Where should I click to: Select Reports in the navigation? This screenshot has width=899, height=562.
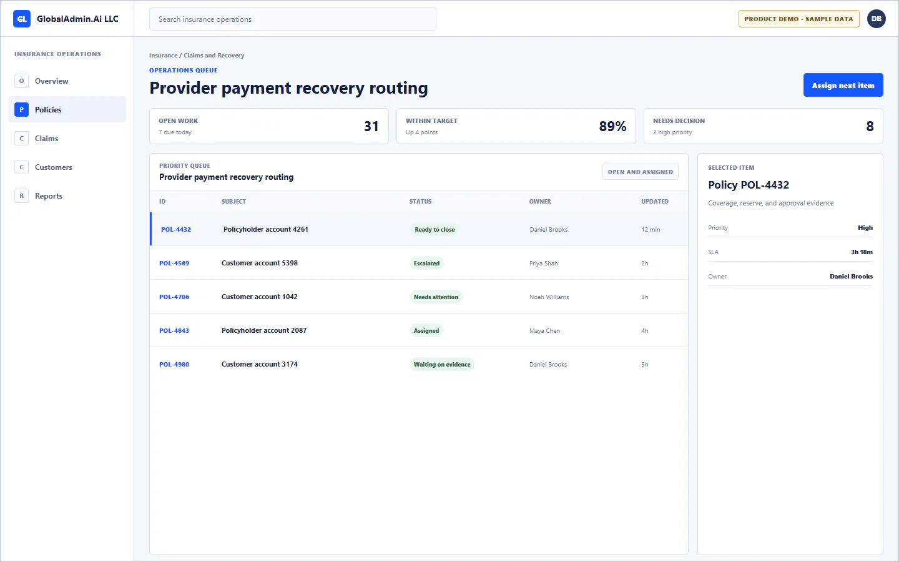click(67, 196)
